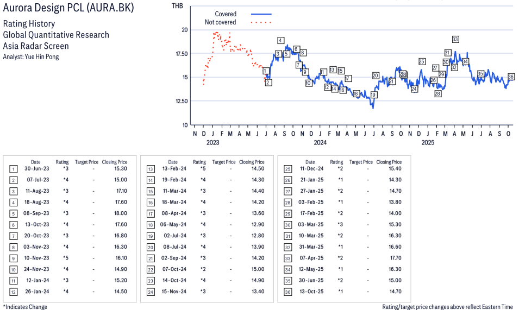Click the analyst name Yue Hin Pong
The height and width of the screenshot is (310, 519).
31,56
